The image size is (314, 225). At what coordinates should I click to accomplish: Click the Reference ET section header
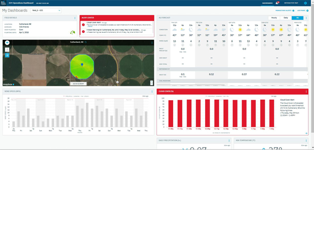point(232,69)
